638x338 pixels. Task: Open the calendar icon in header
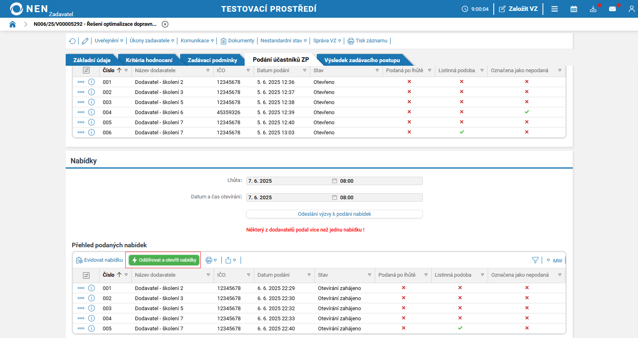tap(574, 9)
